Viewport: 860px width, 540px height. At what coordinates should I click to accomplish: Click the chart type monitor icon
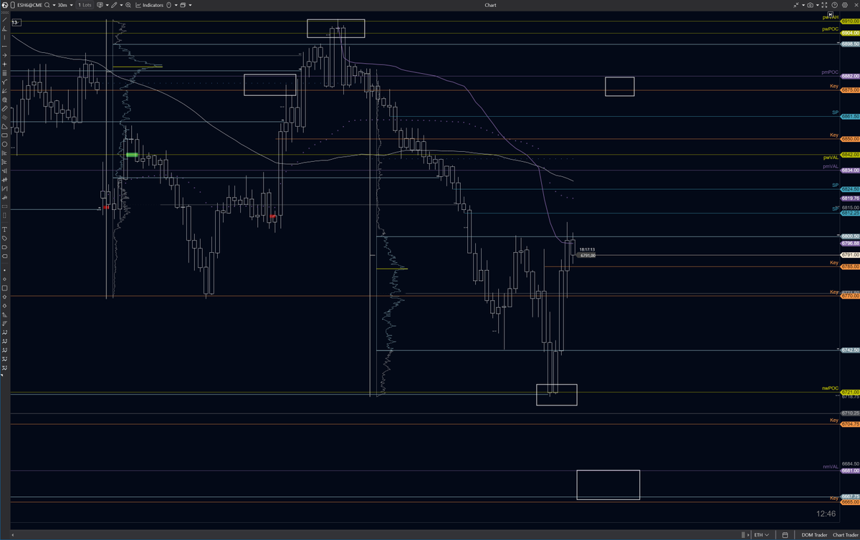(x=99, y=5)
